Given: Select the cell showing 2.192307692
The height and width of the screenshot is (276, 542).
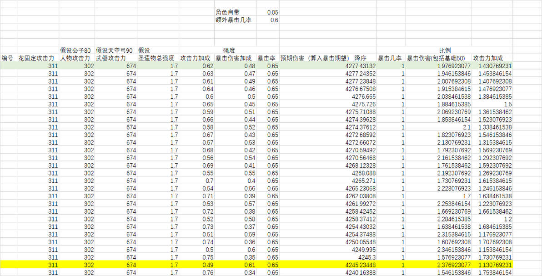Looking at the screenshot, I should pos(439,173).
